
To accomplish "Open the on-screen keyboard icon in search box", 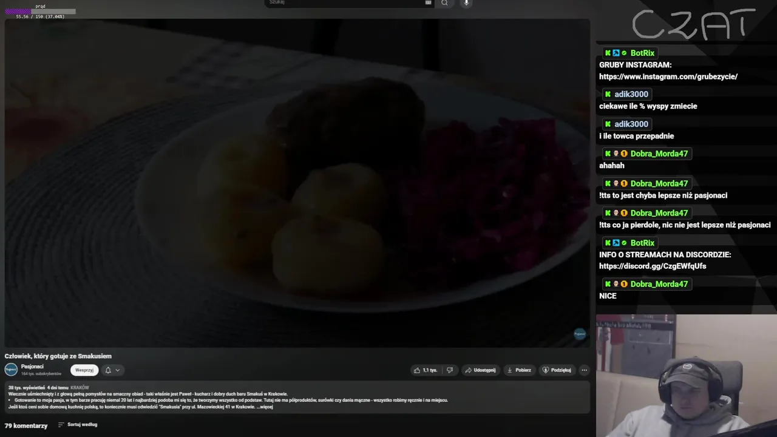I will point(428,2).
